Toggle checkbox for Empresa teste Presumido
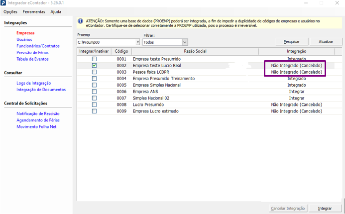Screen dimensions: 345x214 94,59
